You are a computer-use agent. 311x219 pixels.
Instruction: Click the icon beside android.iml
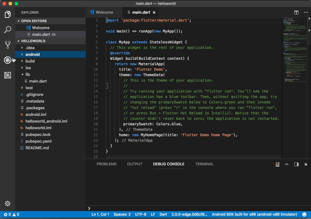pyautogui.click(x=22, y=115)
